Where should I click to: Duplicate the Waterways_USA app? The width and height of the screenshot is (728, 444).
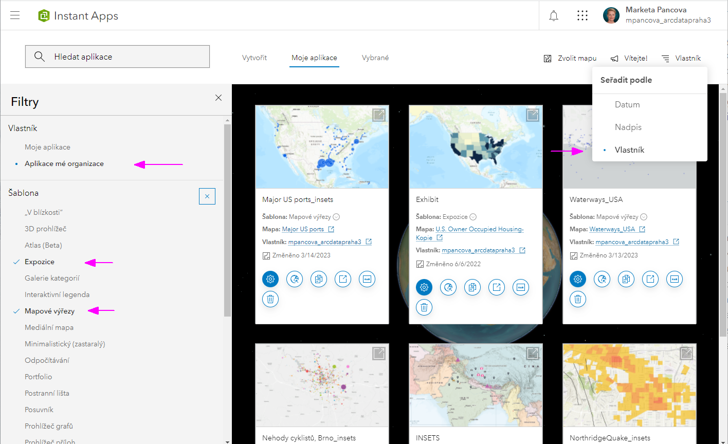click(626, 279)
